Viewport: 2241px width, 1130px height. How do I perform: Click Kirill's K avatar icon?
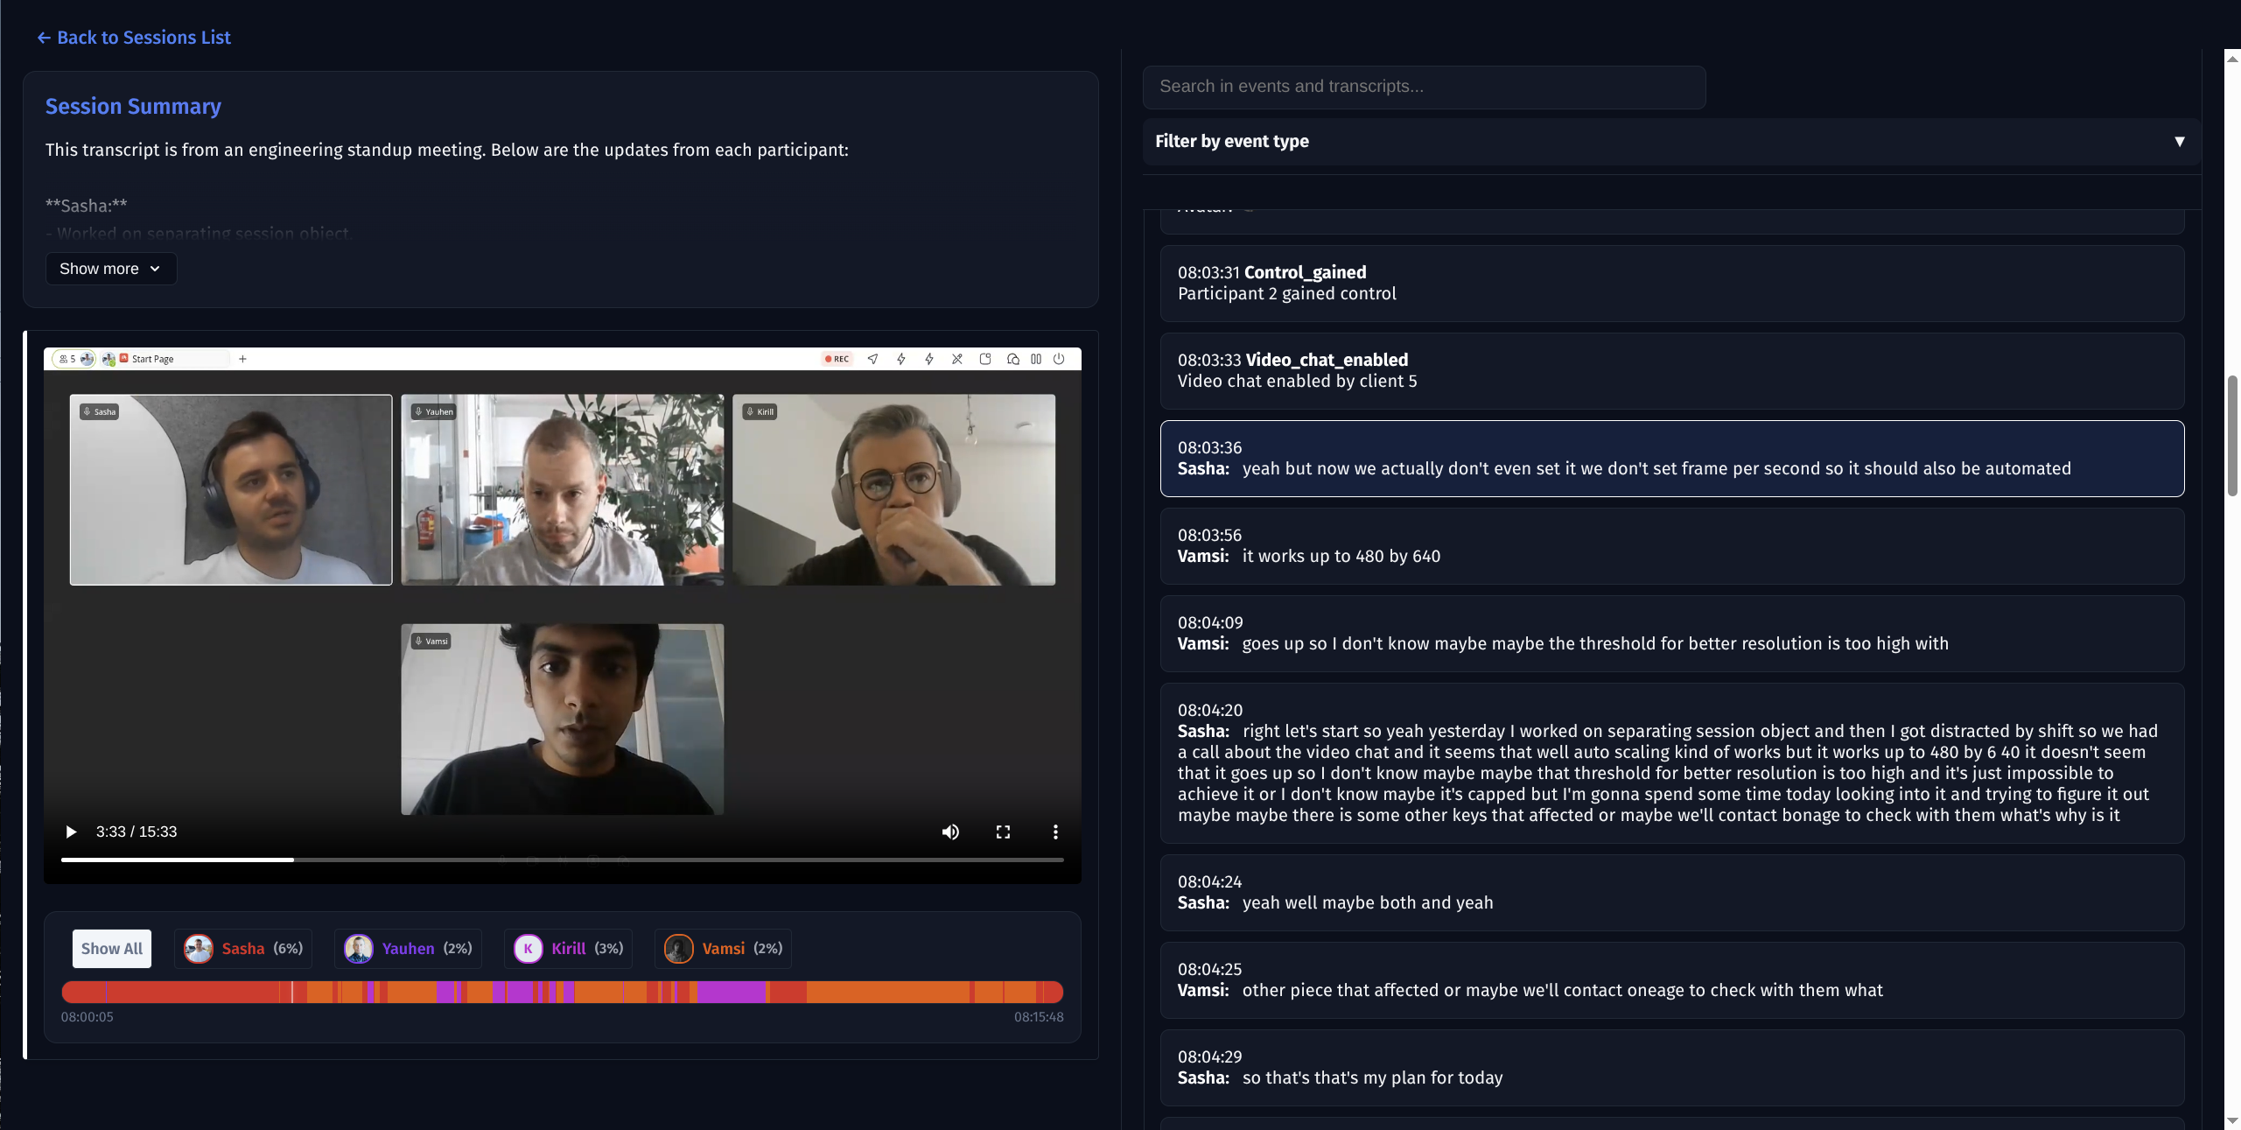pyautogui.click(x=529, y=949)
